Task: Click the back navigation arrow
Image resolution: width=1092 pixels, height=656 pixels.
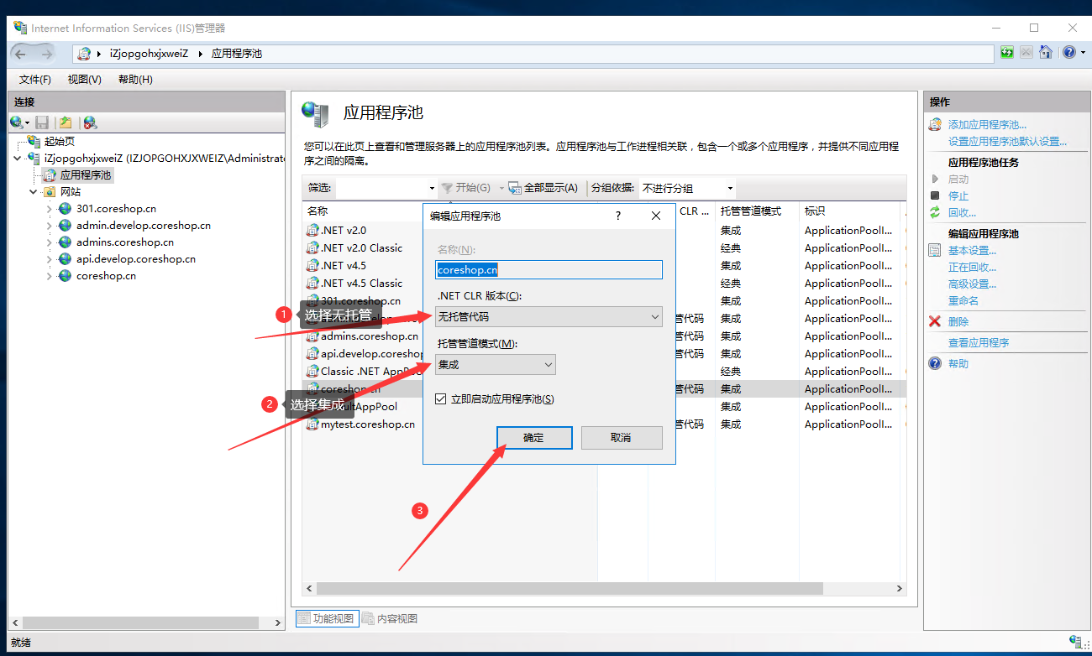Action: pos(20,53)
